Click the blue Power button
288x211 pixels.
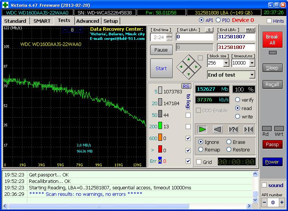(x=272, y=162)
